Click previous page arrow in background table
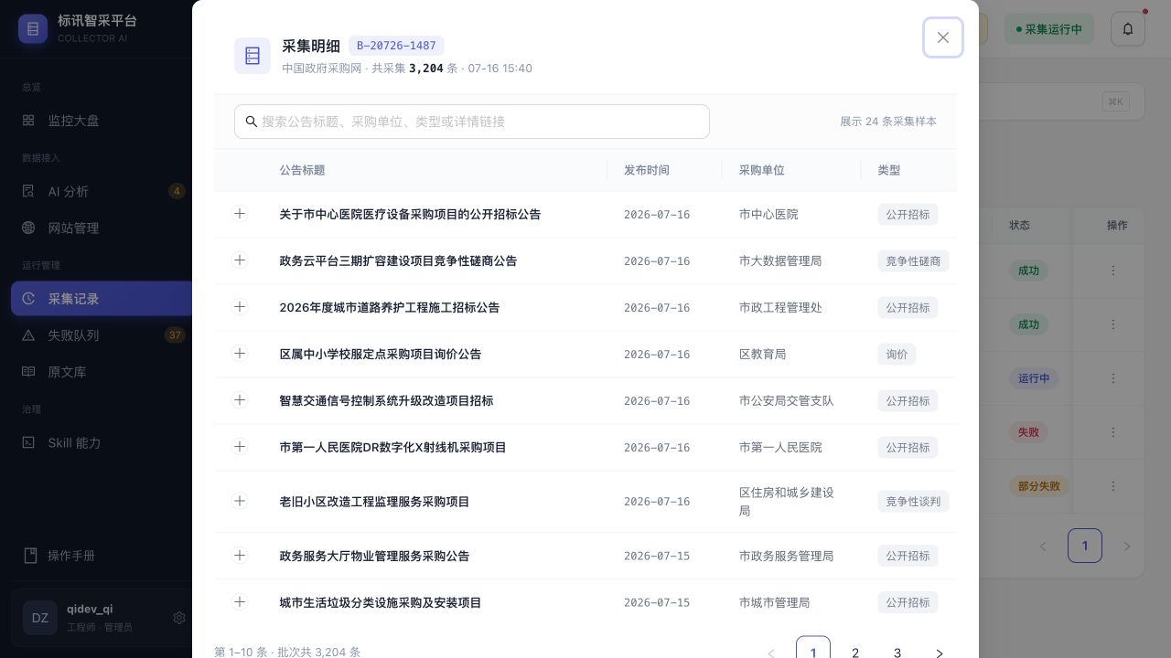Viewport: 1171px width, 658px height. (x=1043, y=547)
